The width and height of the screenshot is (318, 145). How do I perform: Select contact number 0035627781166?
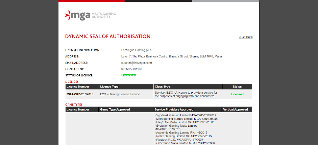click(x=131, y=69)
